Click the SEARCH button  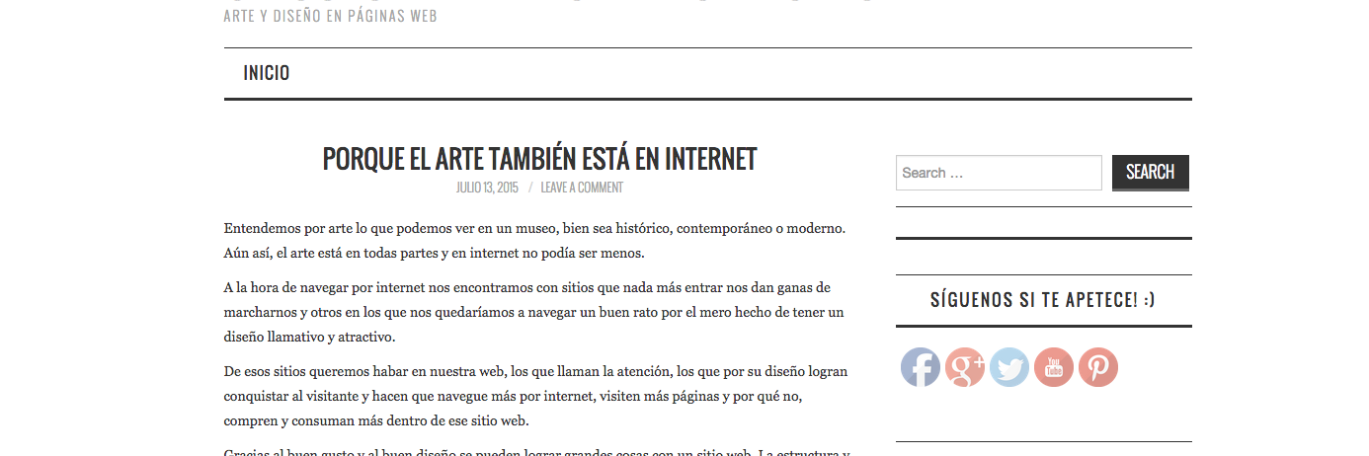[1151, 172]
